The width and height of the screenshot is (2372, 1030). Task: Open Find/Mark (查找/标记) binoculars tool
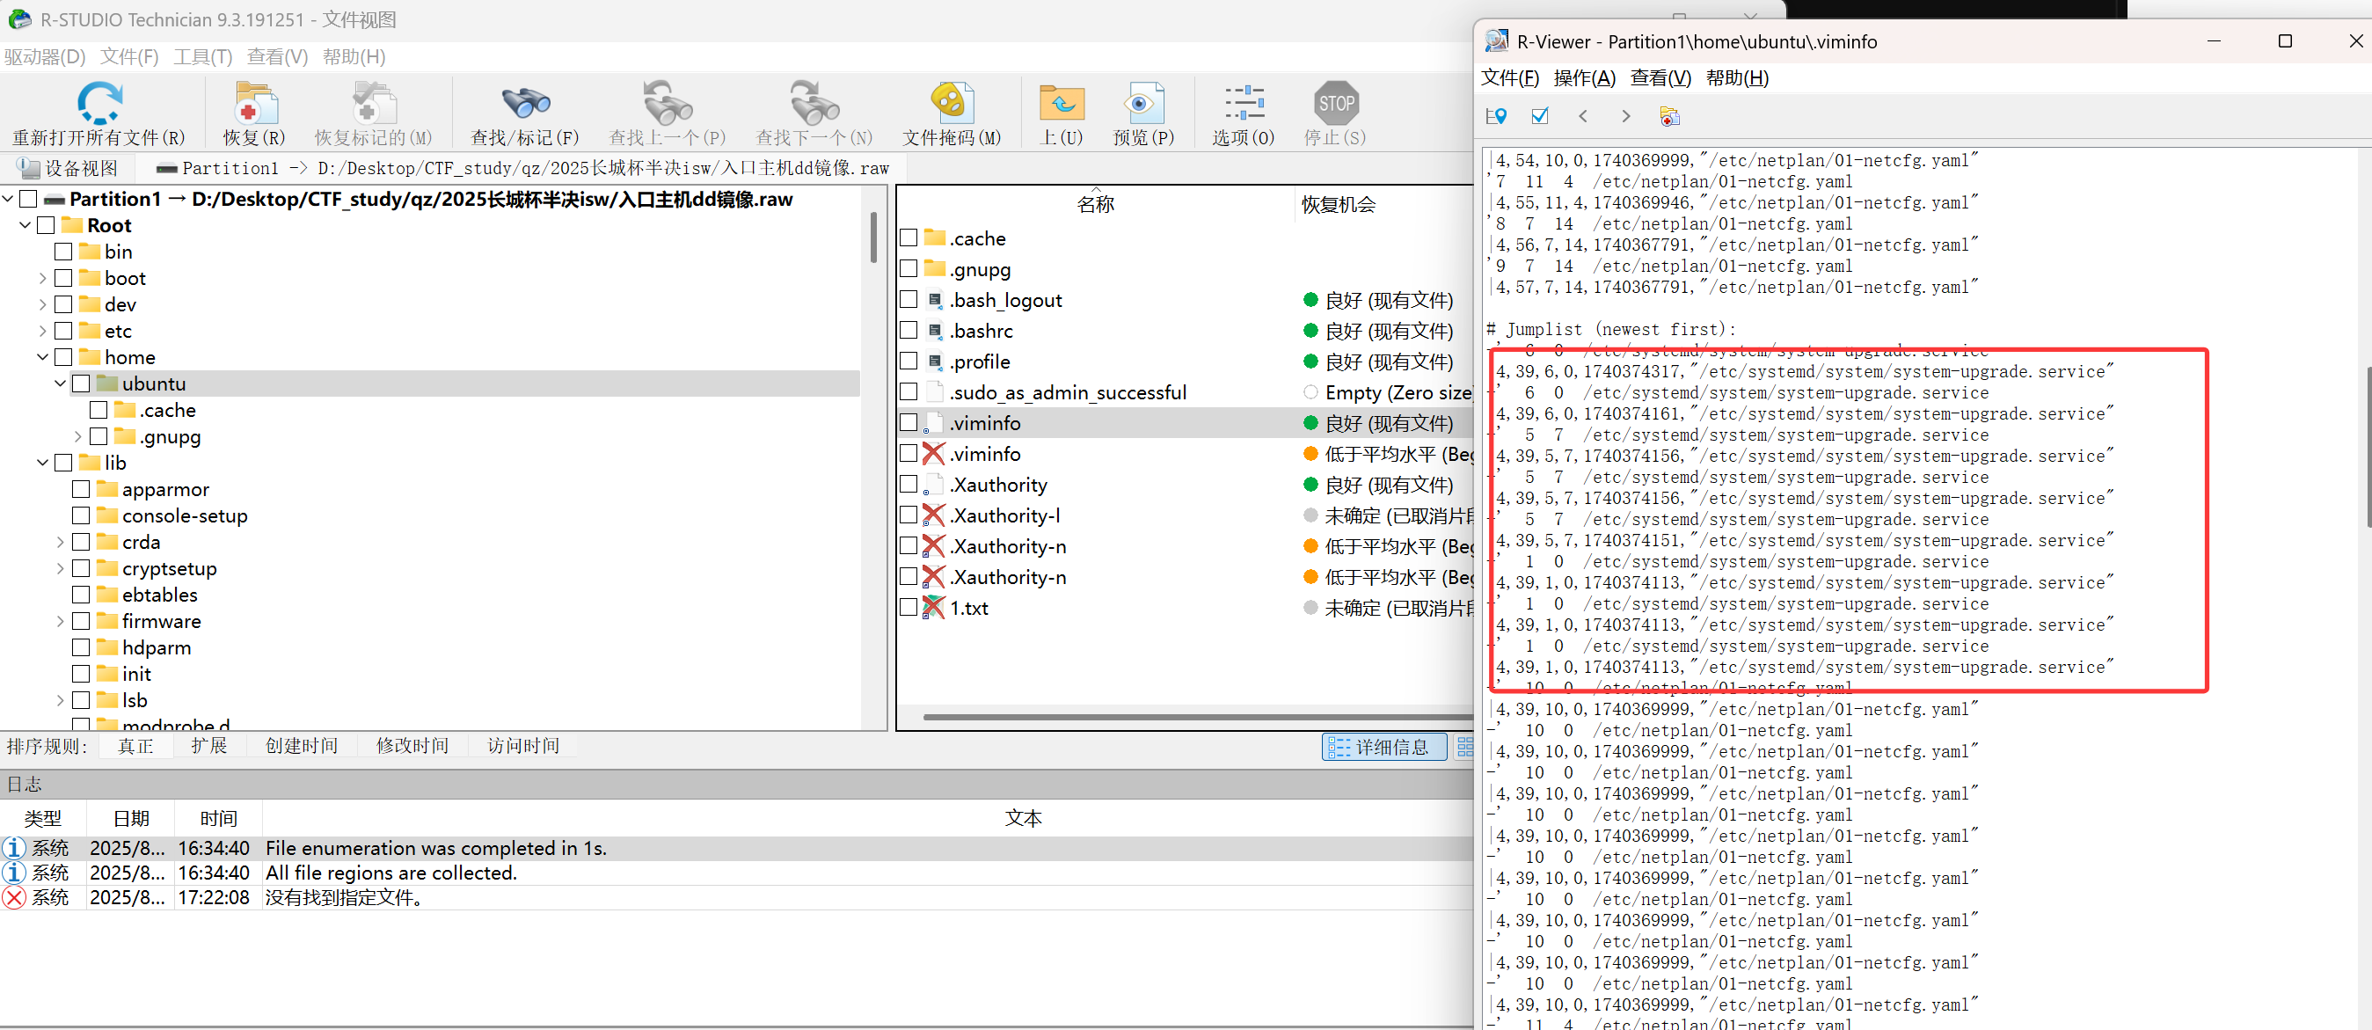(x=525, y=102)
